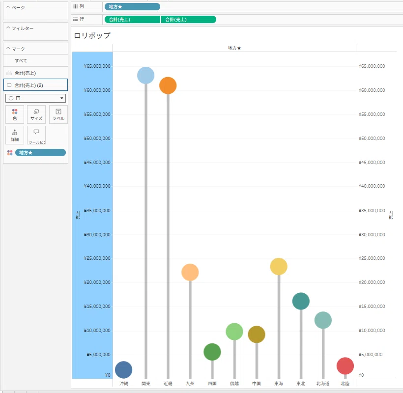This screenshot has height=393, width=403.
Task: Select the 合計(売上) (2) circle marks tab
Action: coord(36,85)
